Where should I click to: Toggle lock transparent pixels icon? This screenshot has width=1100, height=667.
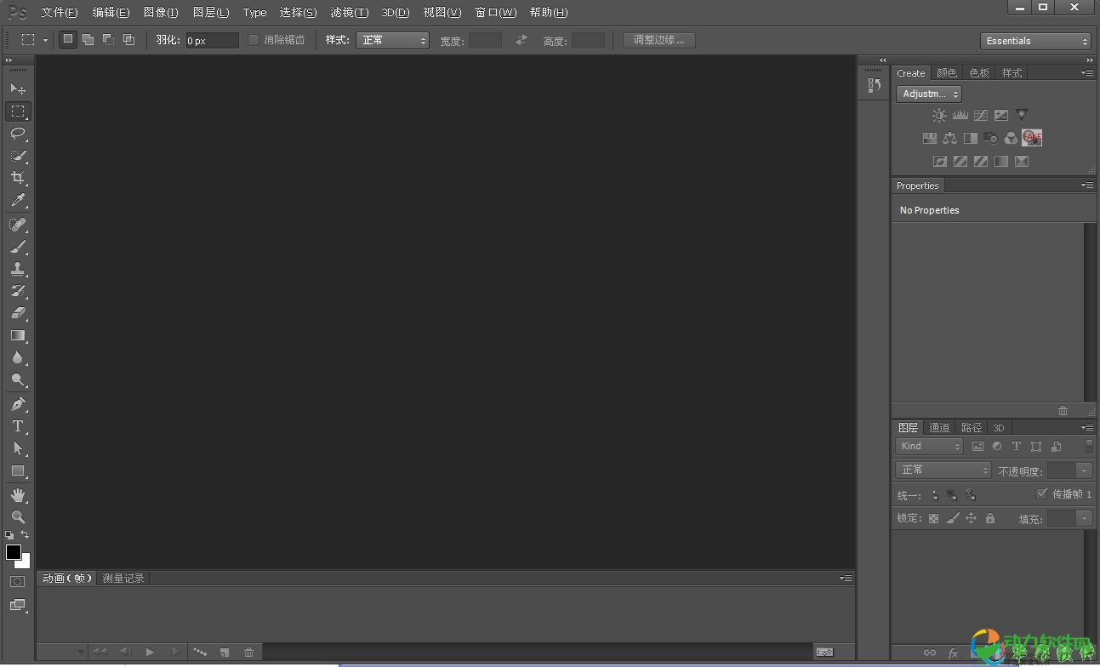[933, 518]
